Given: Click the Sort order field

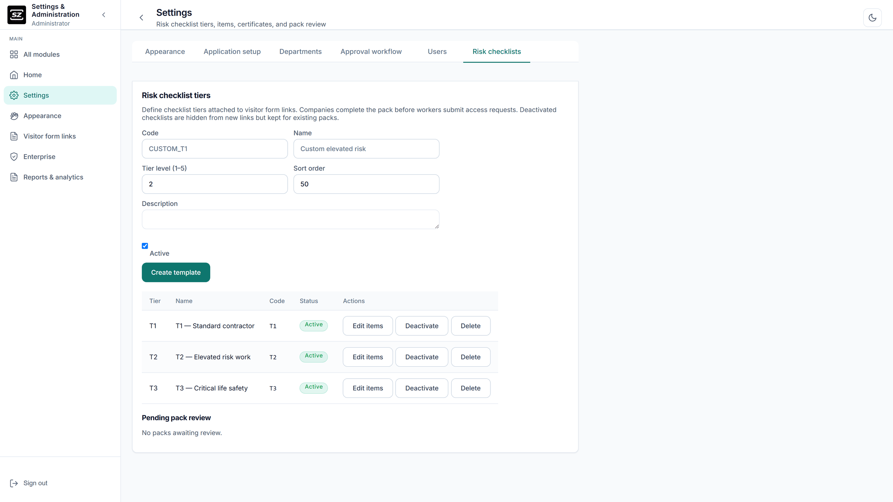Looking at the screenshot, I should (366, 184).
